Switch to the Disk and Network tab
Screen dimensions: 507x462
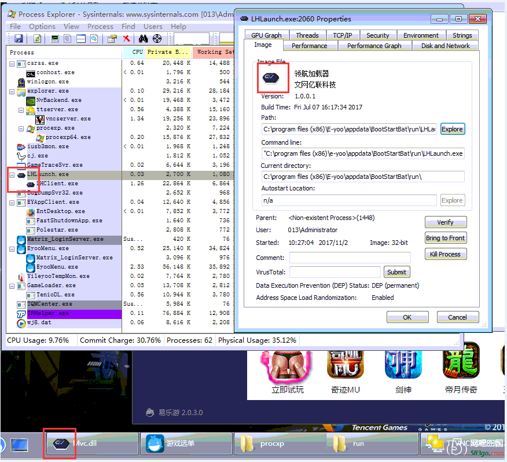[x=445, y=46]
